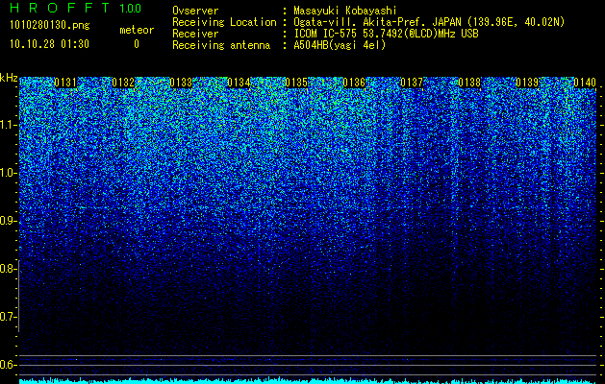Click the 0.8 frequency axis label

8,269
